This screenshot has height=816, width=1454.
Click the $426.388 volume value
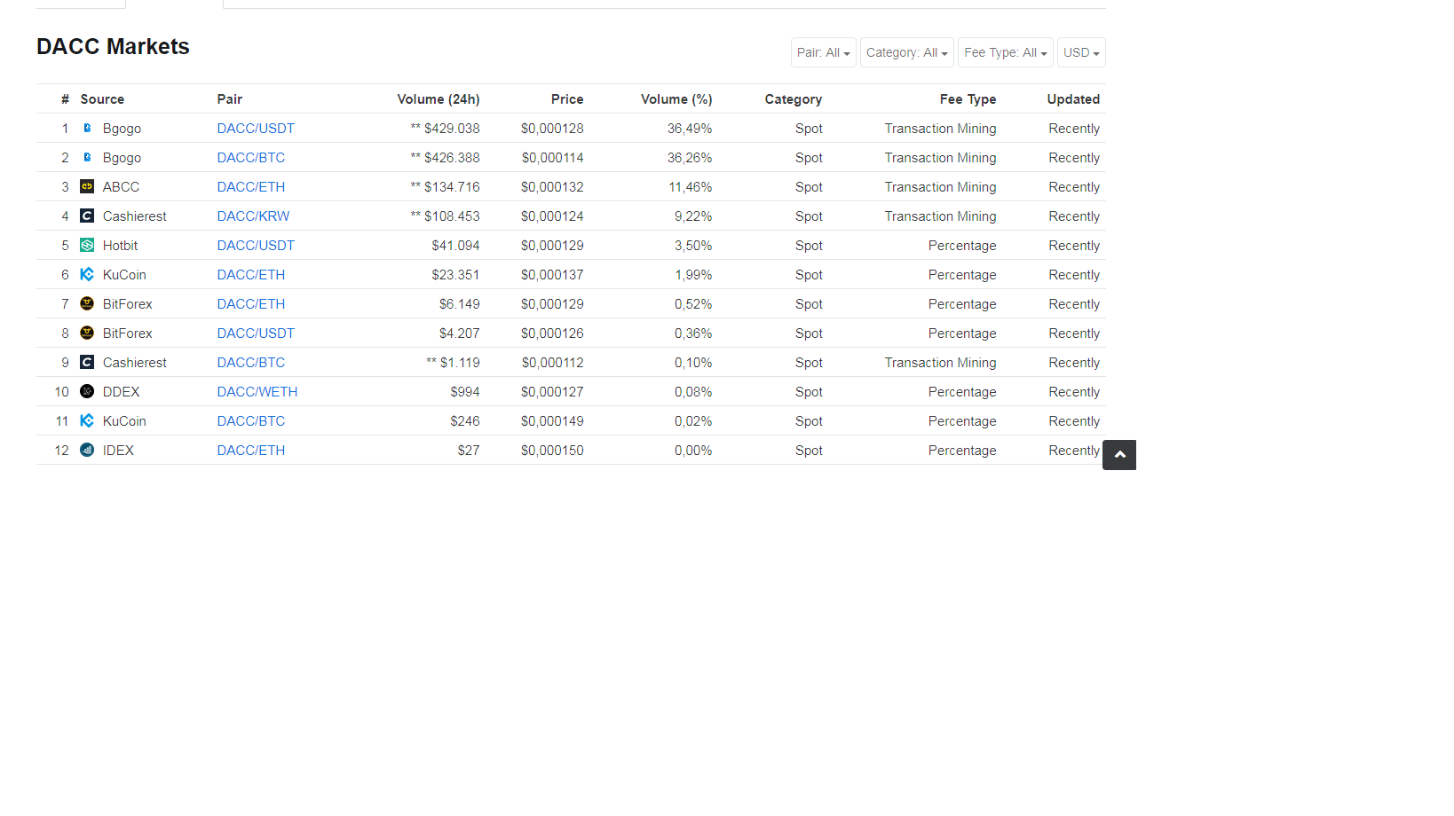(452, 158)
